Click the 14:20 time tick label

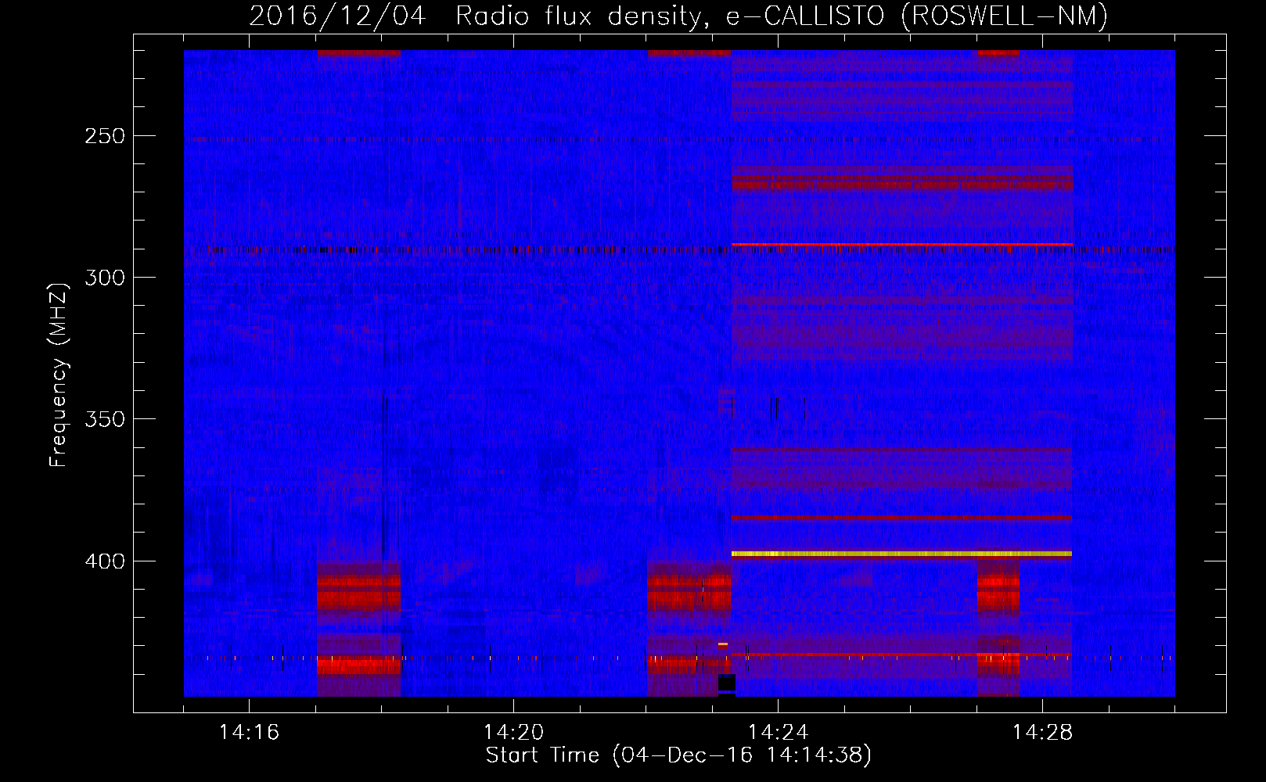click(x=513, y=733)
